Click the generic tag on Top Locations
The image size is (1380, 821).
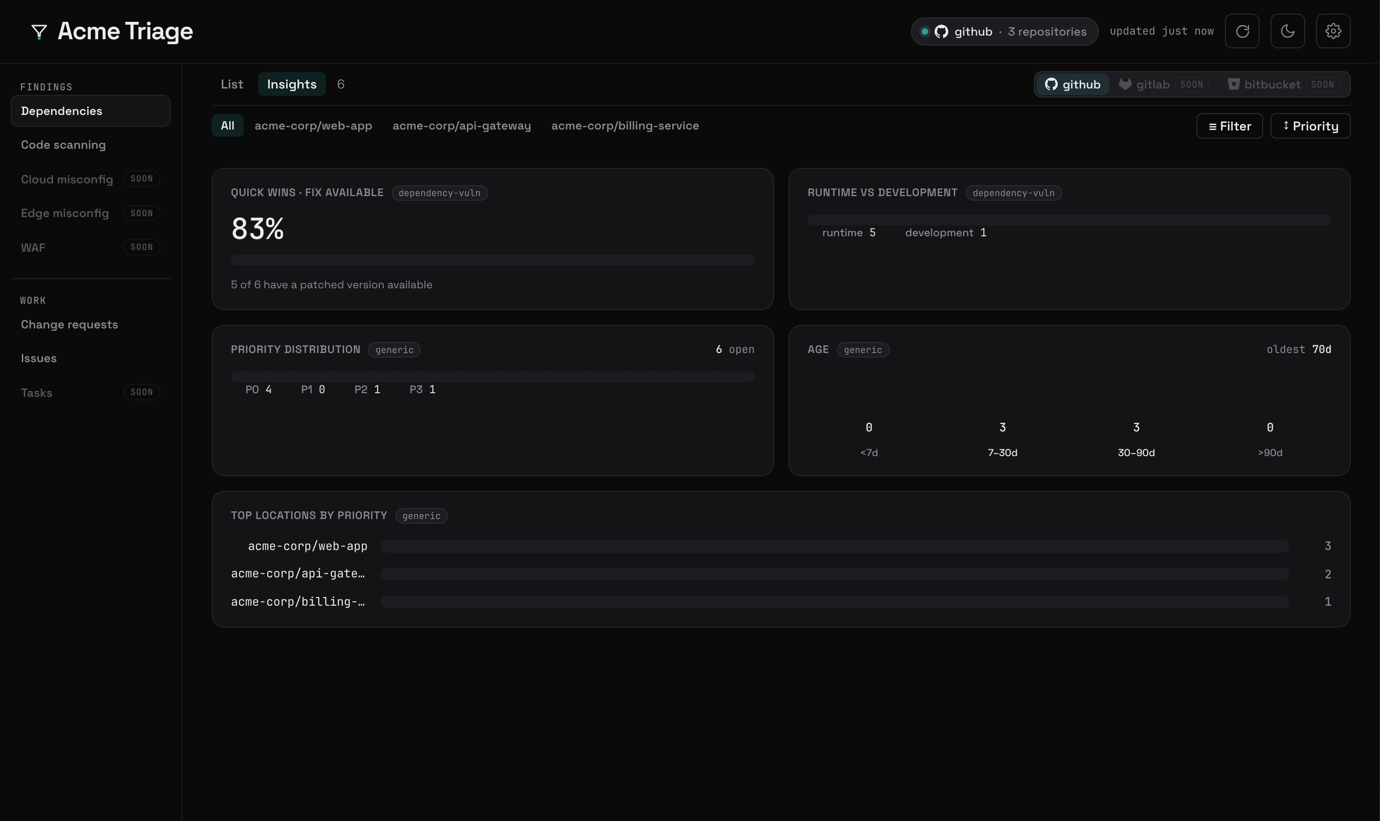click(x=421, y=515)
